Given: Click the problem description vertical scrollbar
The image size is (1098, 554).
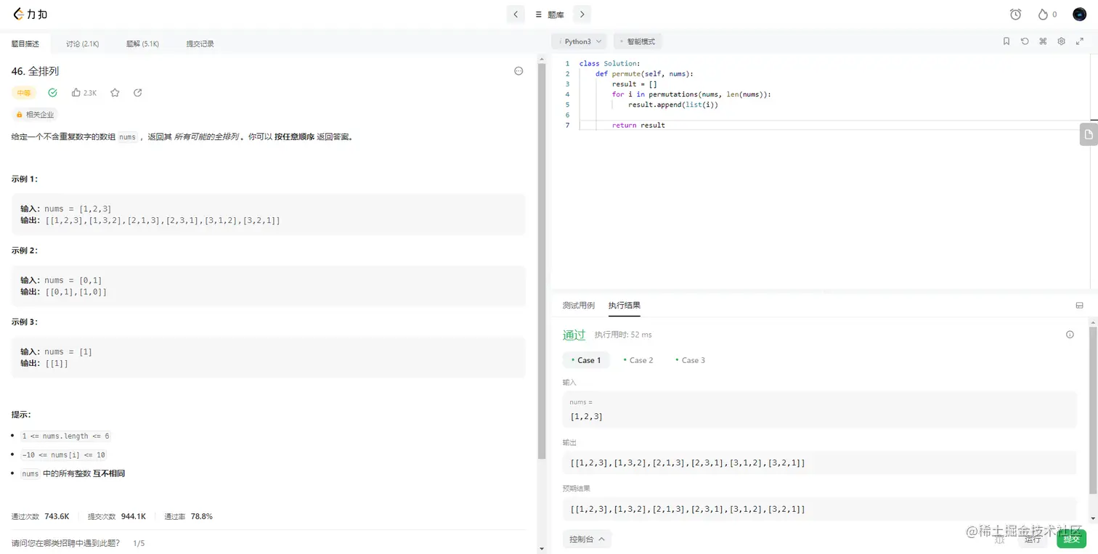Looking at the screenshot, I should coord(542,261).
